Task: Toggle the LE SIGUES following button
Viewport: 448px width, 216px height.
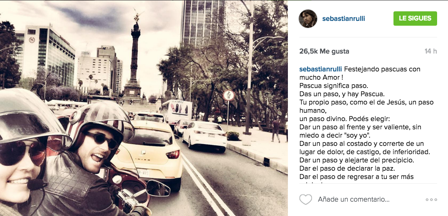Action: 415,19
